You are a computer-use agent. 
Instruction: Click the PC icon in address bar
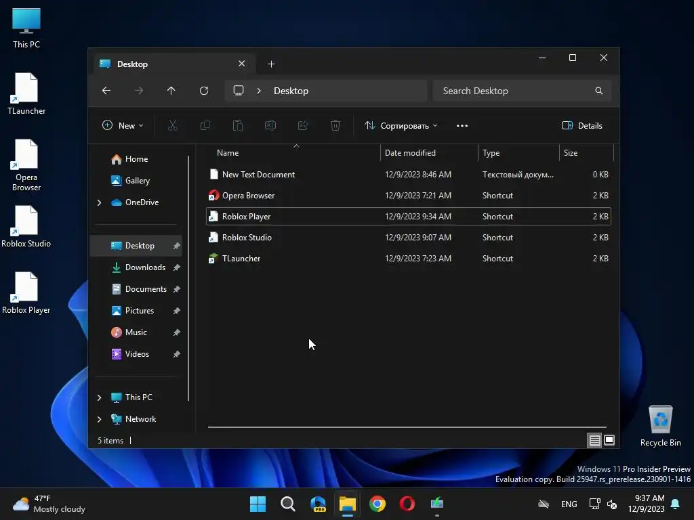point(239,91)
